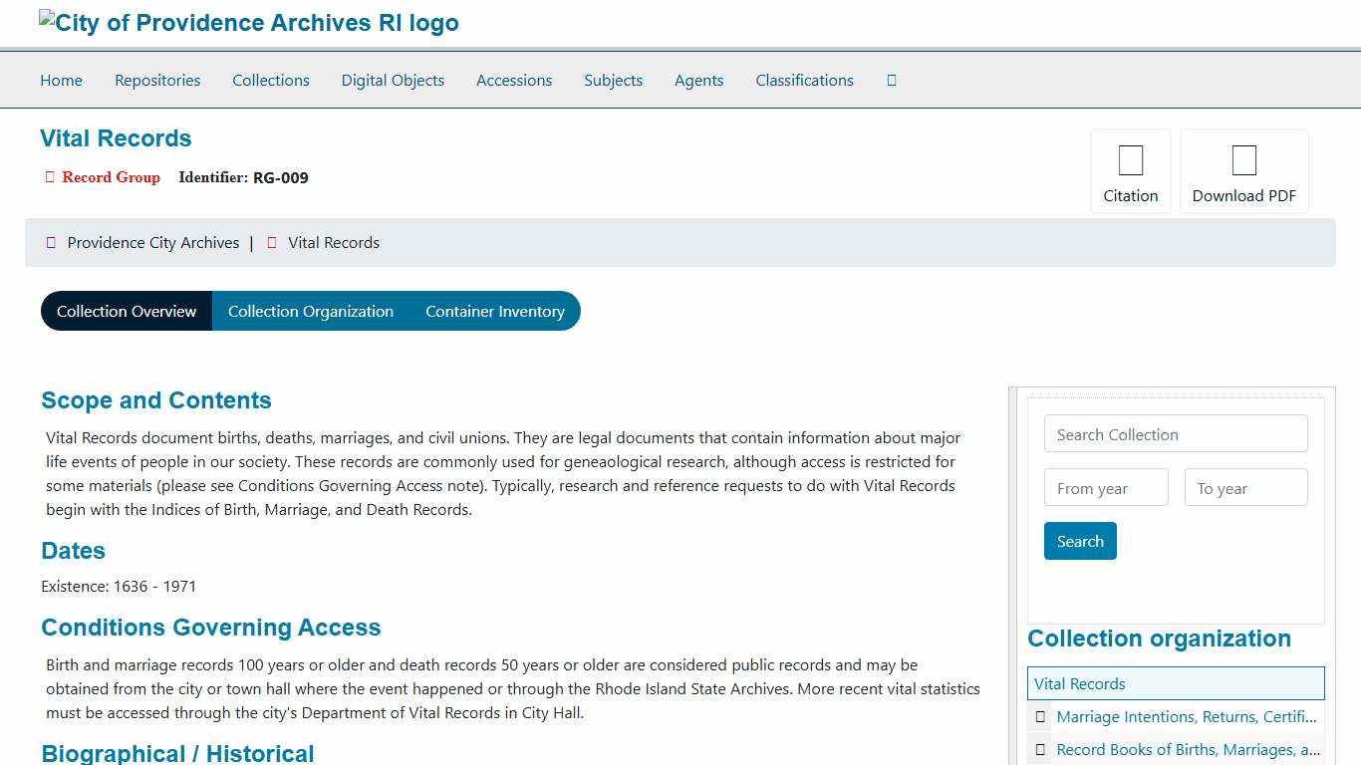Expand the Marriage Intentions, Returns tree item

pos(1040,717)
